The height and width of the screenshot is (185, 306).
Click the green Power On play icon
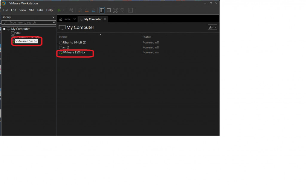59,10
